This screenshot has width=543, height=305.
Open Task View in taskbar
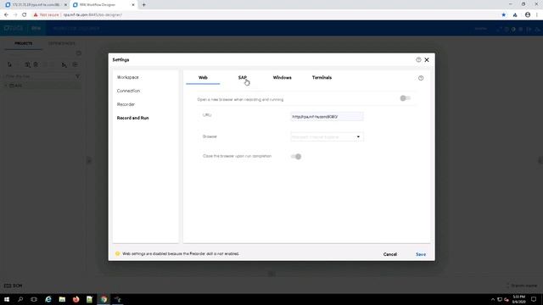tap(34, 299)
